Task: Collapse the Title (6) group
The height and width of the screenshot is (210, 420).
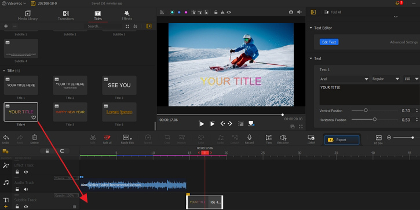Action: [x=4, y=71]
